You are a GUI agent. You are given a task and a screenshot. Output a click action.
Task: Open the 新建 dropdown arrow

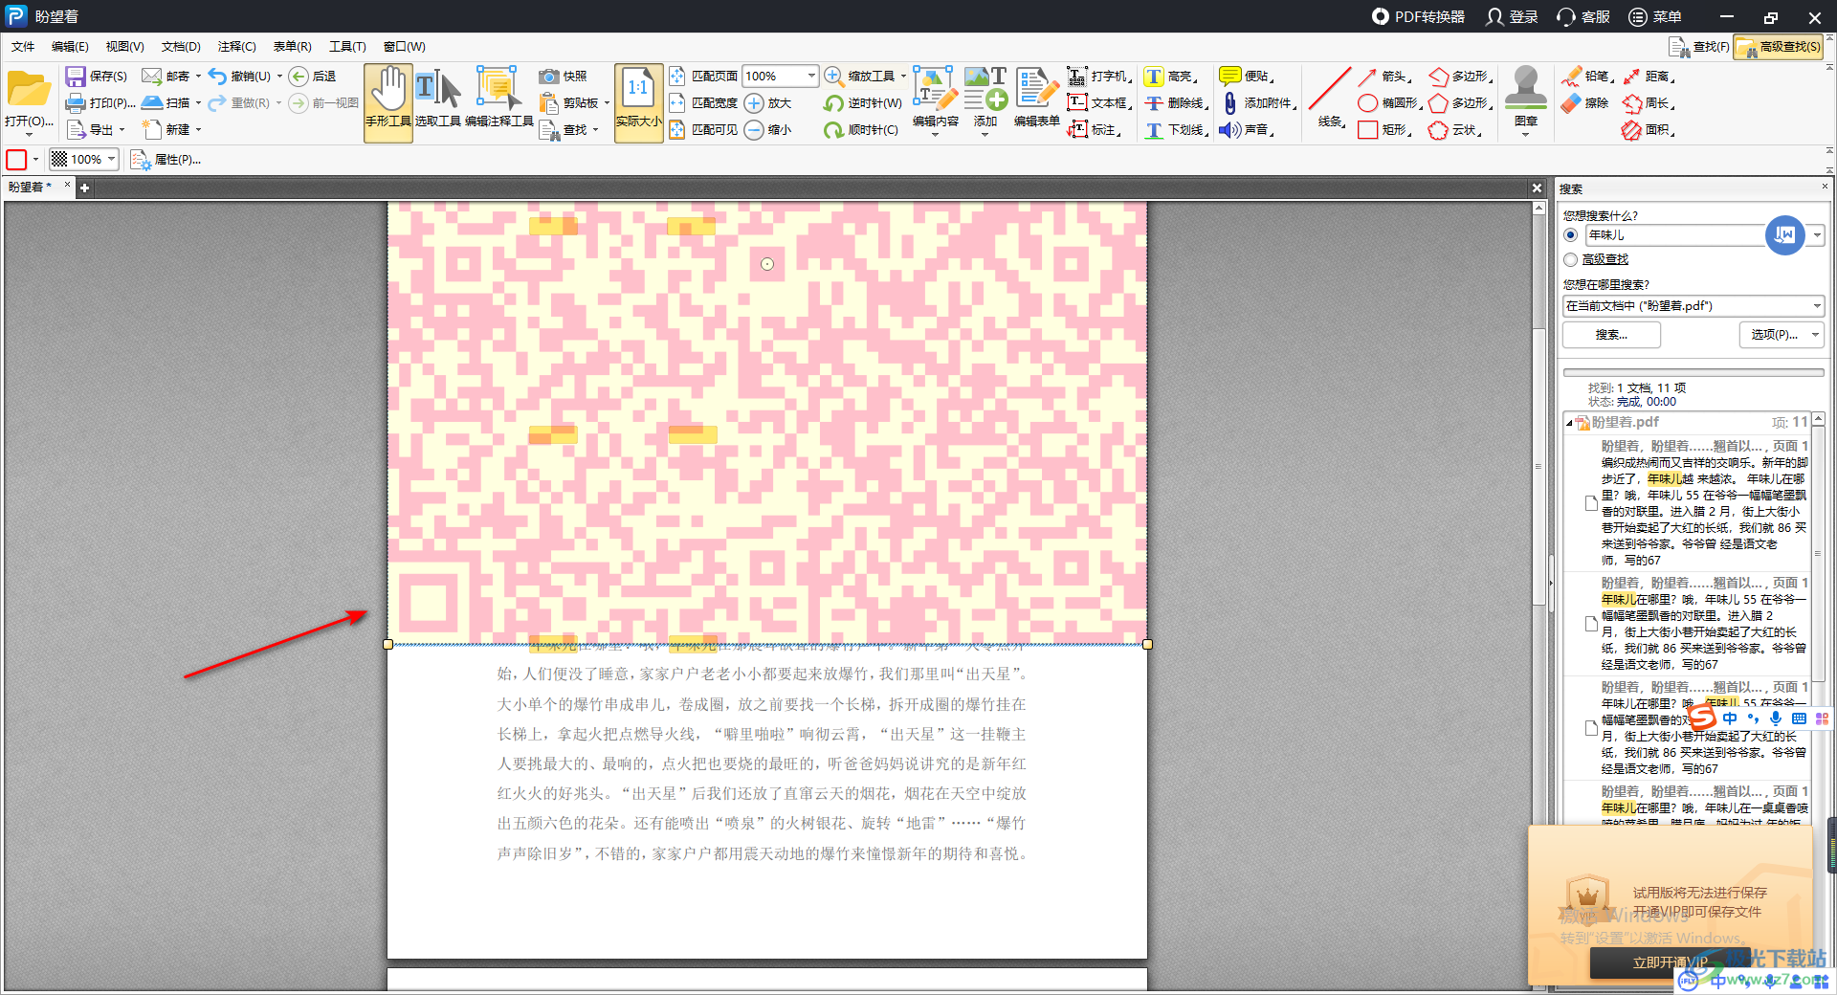pyautogui.click(x=198, y=129)
